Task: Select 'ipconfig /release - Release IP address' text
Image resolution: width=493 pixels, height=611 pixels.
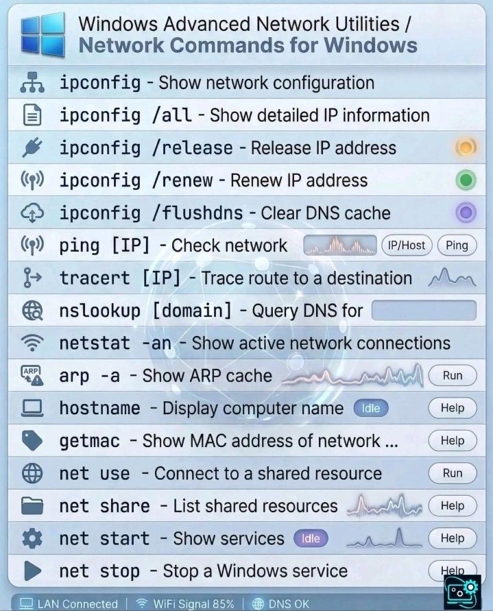Action: coord(228,148)
